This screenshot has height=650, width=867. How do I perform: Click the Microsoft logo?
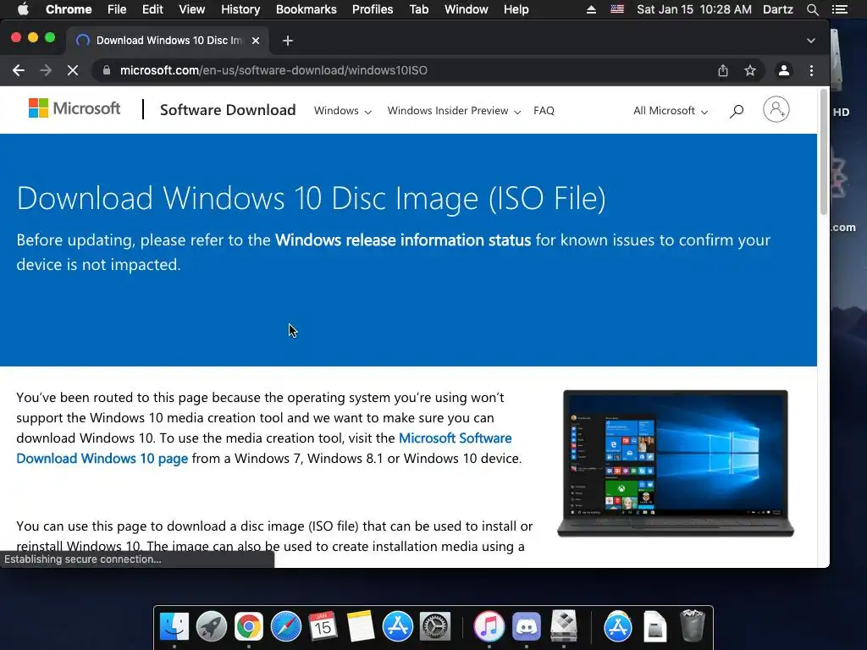75,108
